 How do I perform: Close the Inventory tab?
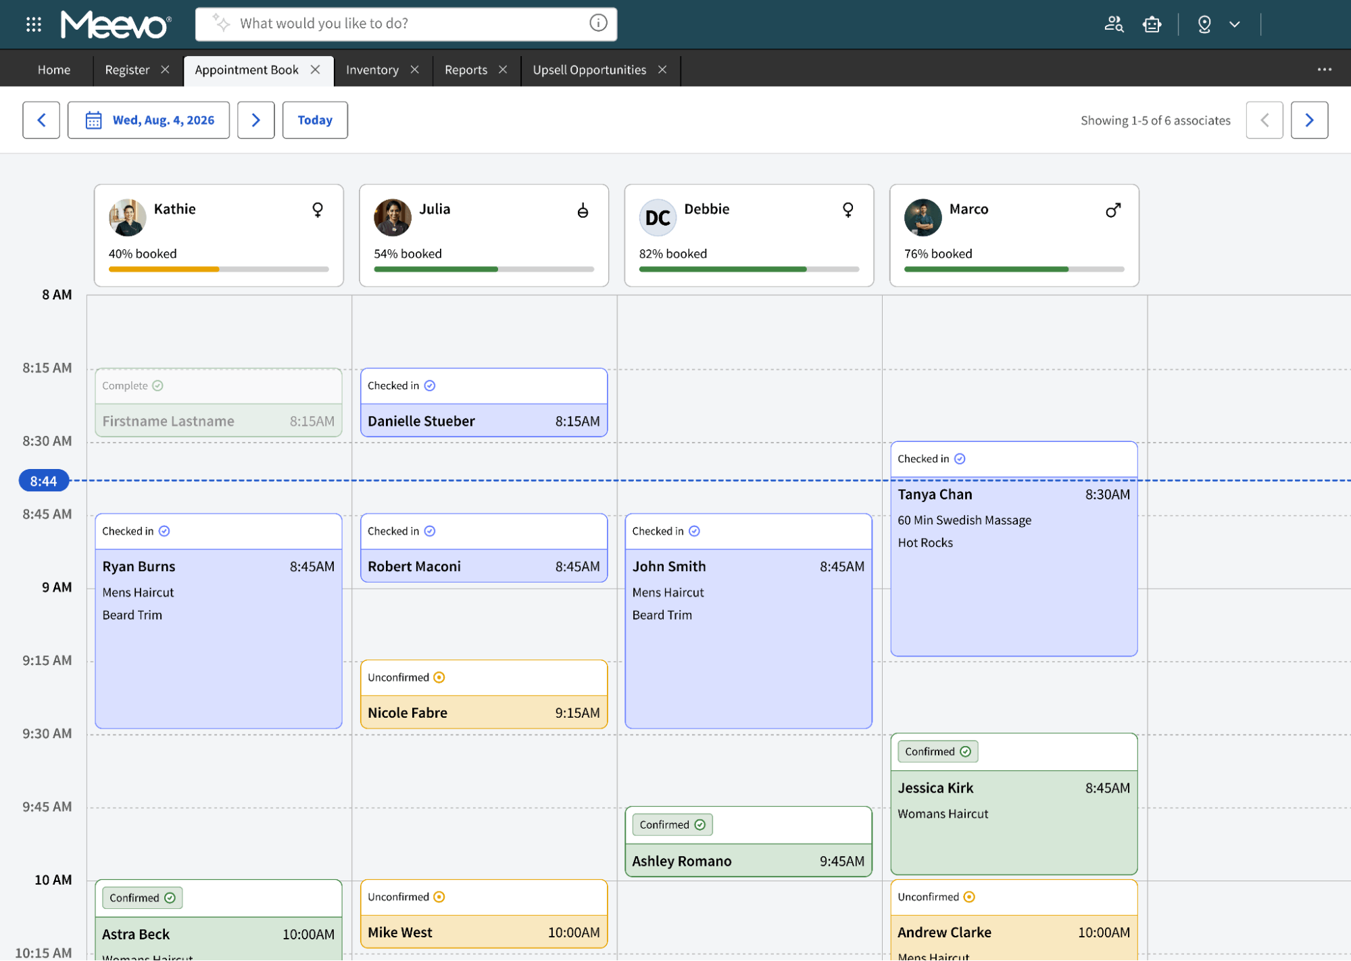click(415, 70)
